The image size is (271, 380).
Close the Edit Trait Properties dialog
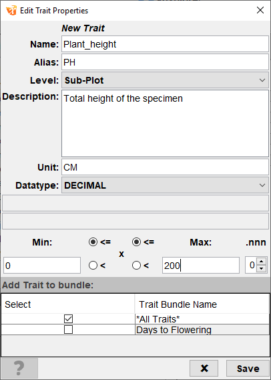(x=260, y=10)
